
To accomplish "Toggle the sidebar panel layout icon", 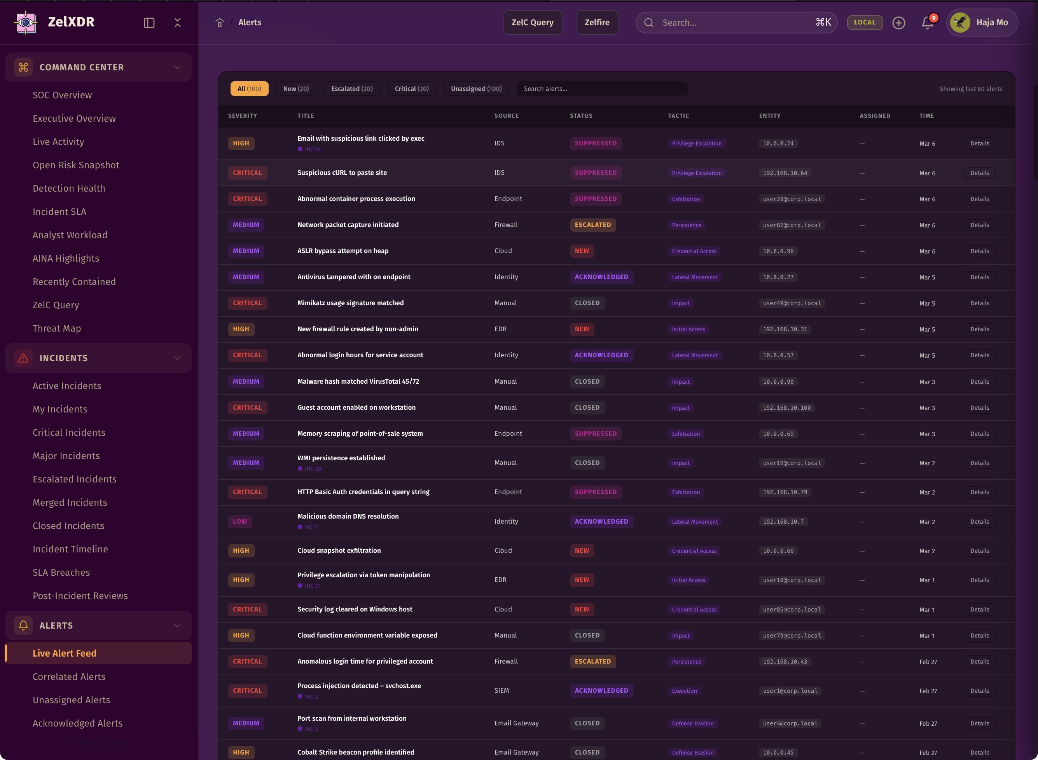I will 149,23.
